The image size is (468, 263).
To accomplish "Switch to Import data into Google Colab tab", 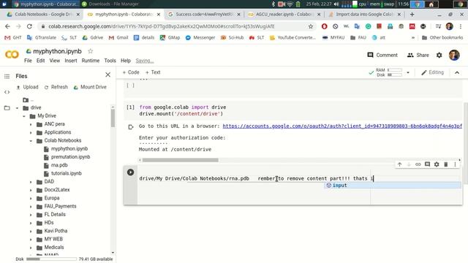I will (365, 14).
